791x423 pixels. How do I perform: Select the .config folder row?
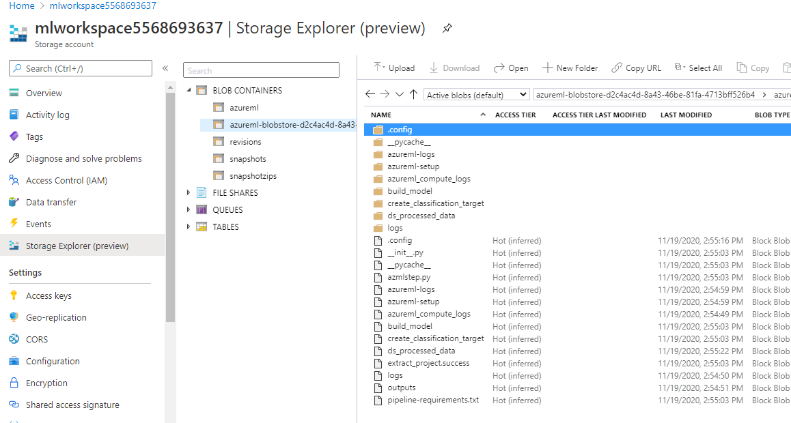577,130
